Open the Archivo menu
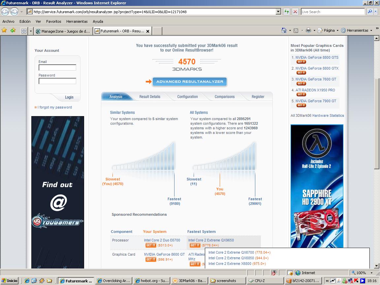 8,21
